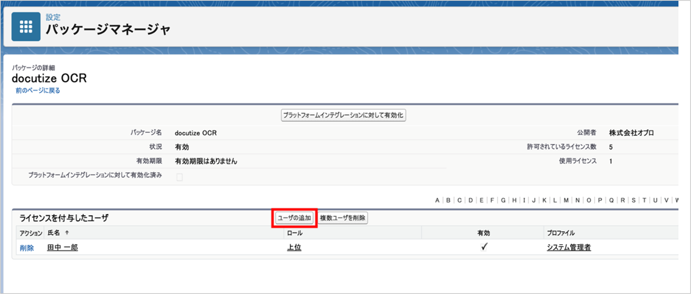The height and width of the screenshot is (294, 691).
Task: Filter users by letter U
Action: click(x=655, y=200)
